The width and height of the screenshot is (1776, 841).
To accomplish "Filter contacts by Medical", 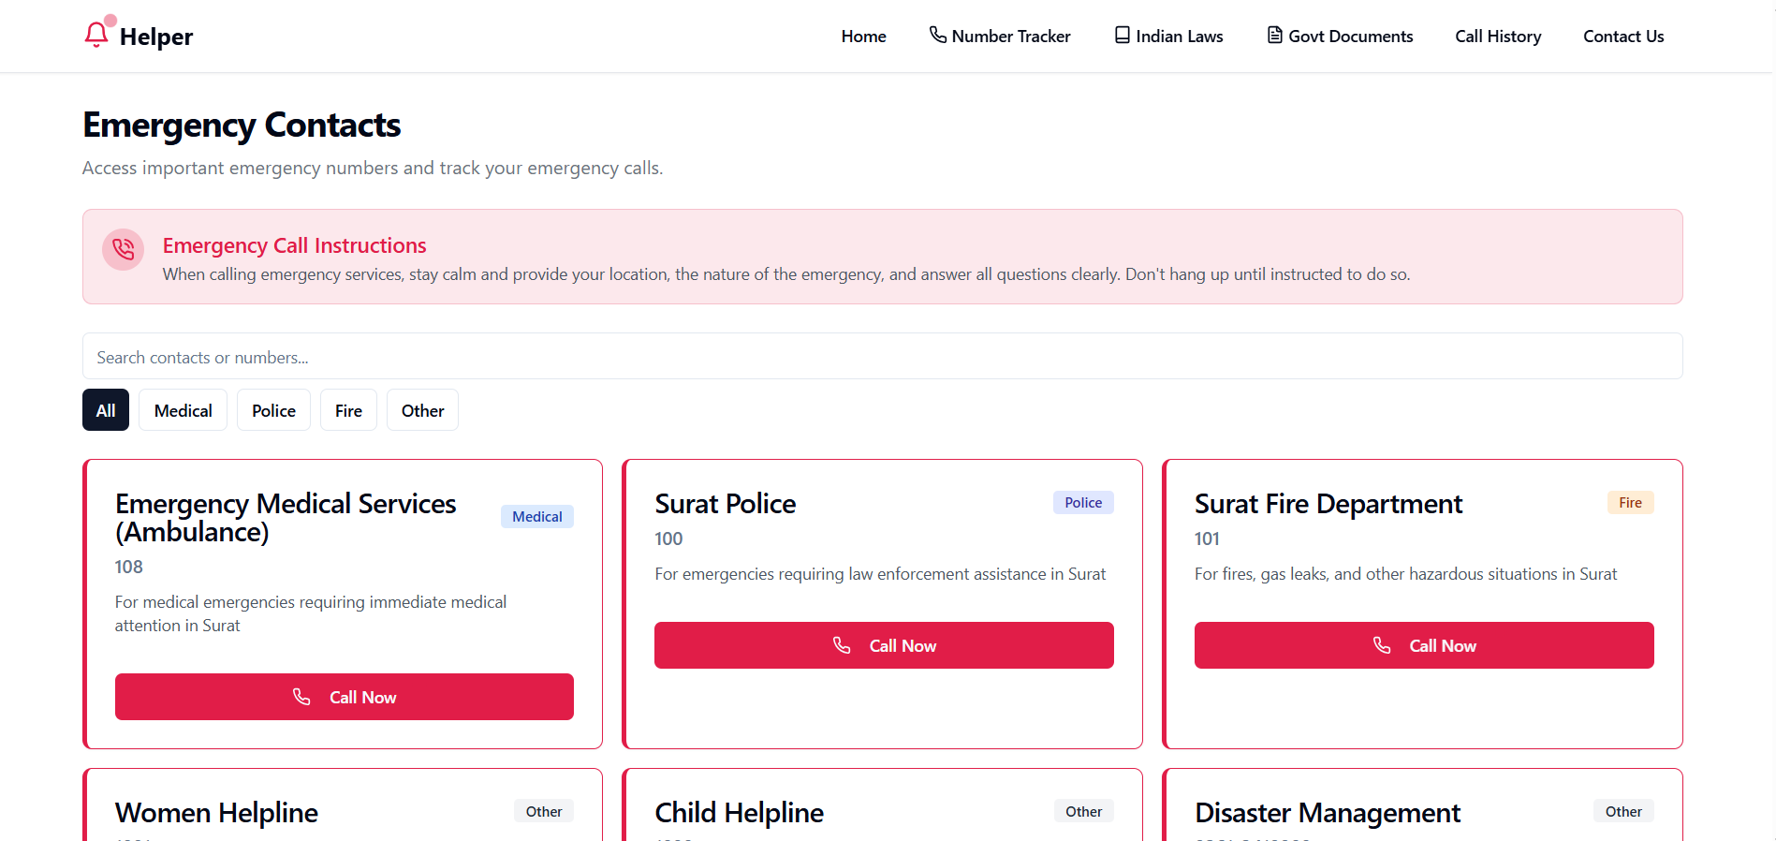I will tap(183, 410).
